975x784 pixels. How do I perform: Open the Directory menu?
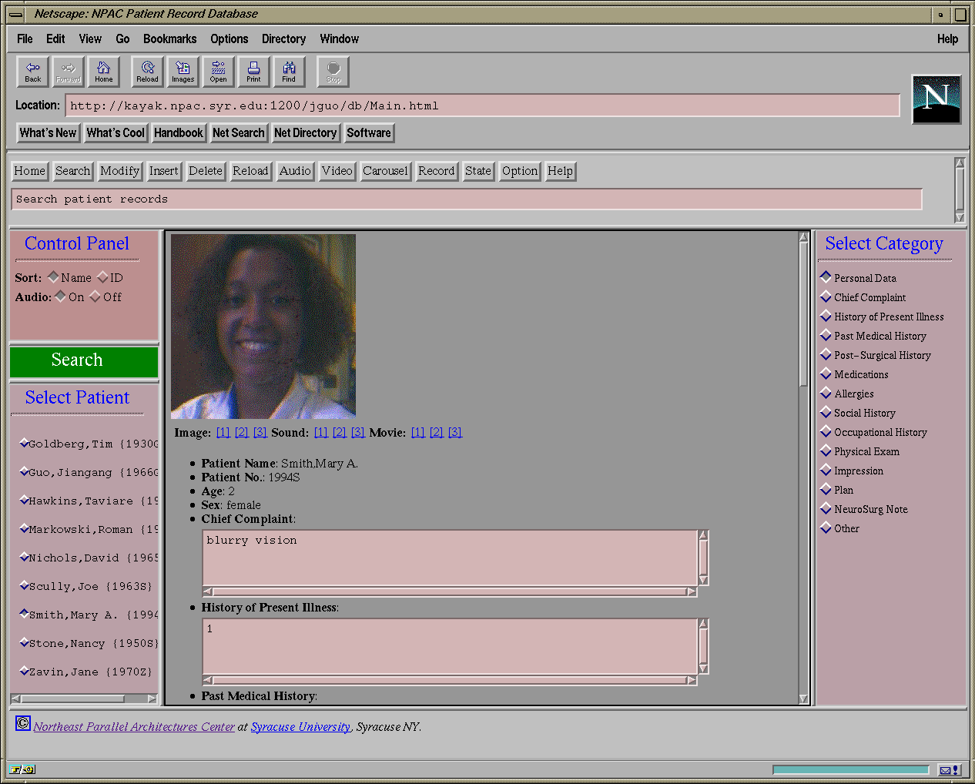click(x=283, y=39)
